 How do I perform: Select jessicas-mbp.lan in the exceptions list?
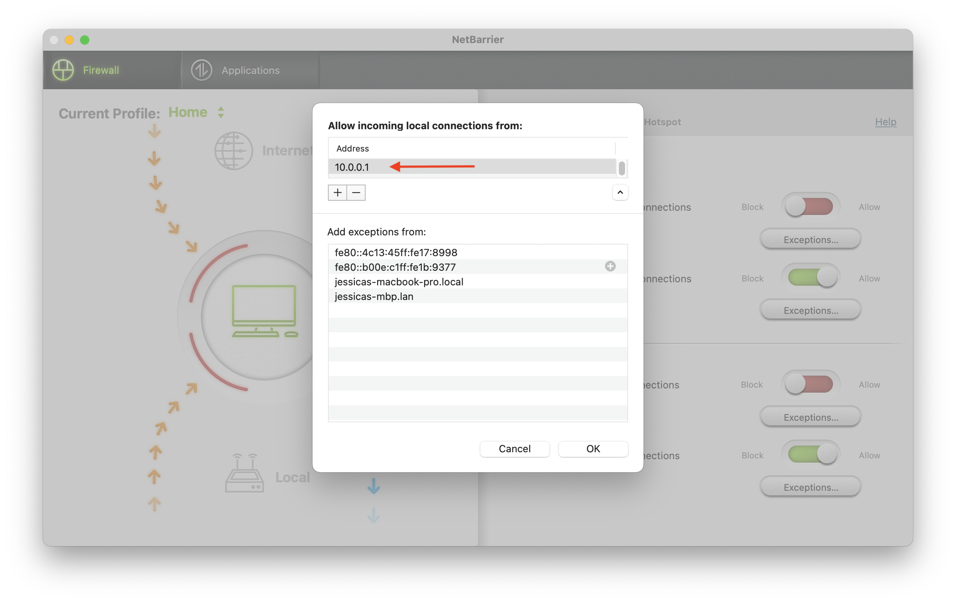point(478,297)
